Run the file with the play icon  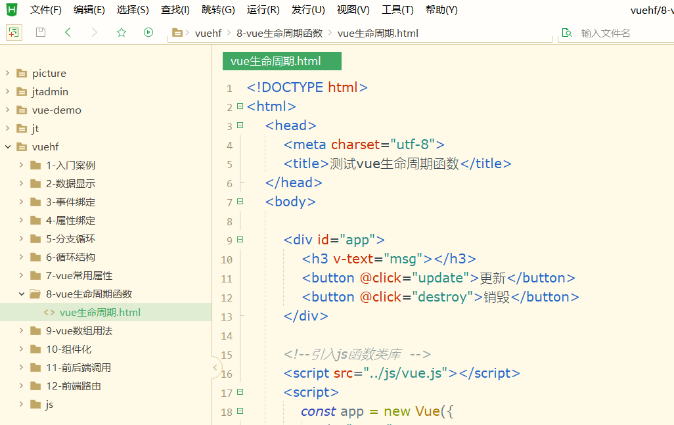148,32
